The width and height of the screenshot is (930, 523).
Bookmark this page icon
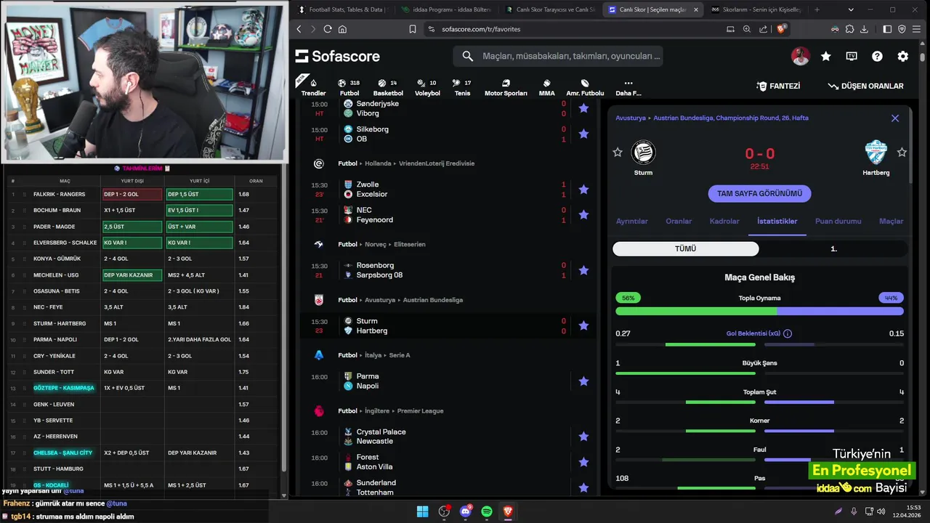[x=413, y=29]
